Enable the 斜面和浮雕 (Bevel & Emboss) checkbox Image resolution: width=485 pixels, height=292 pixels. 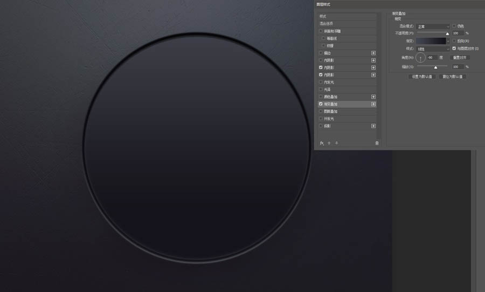click(321, 31)
